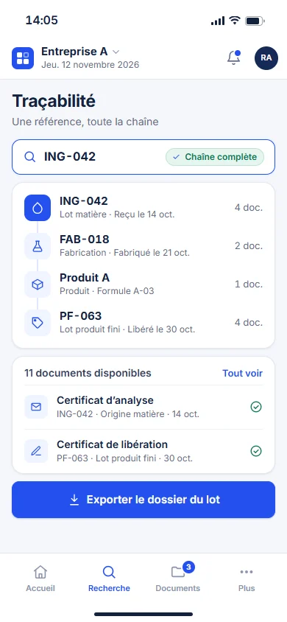Image resolution: width=287 pixels, height=622 pixels.
Task: Click the 14:05 clock in status bar
Action: coord(41,20)
